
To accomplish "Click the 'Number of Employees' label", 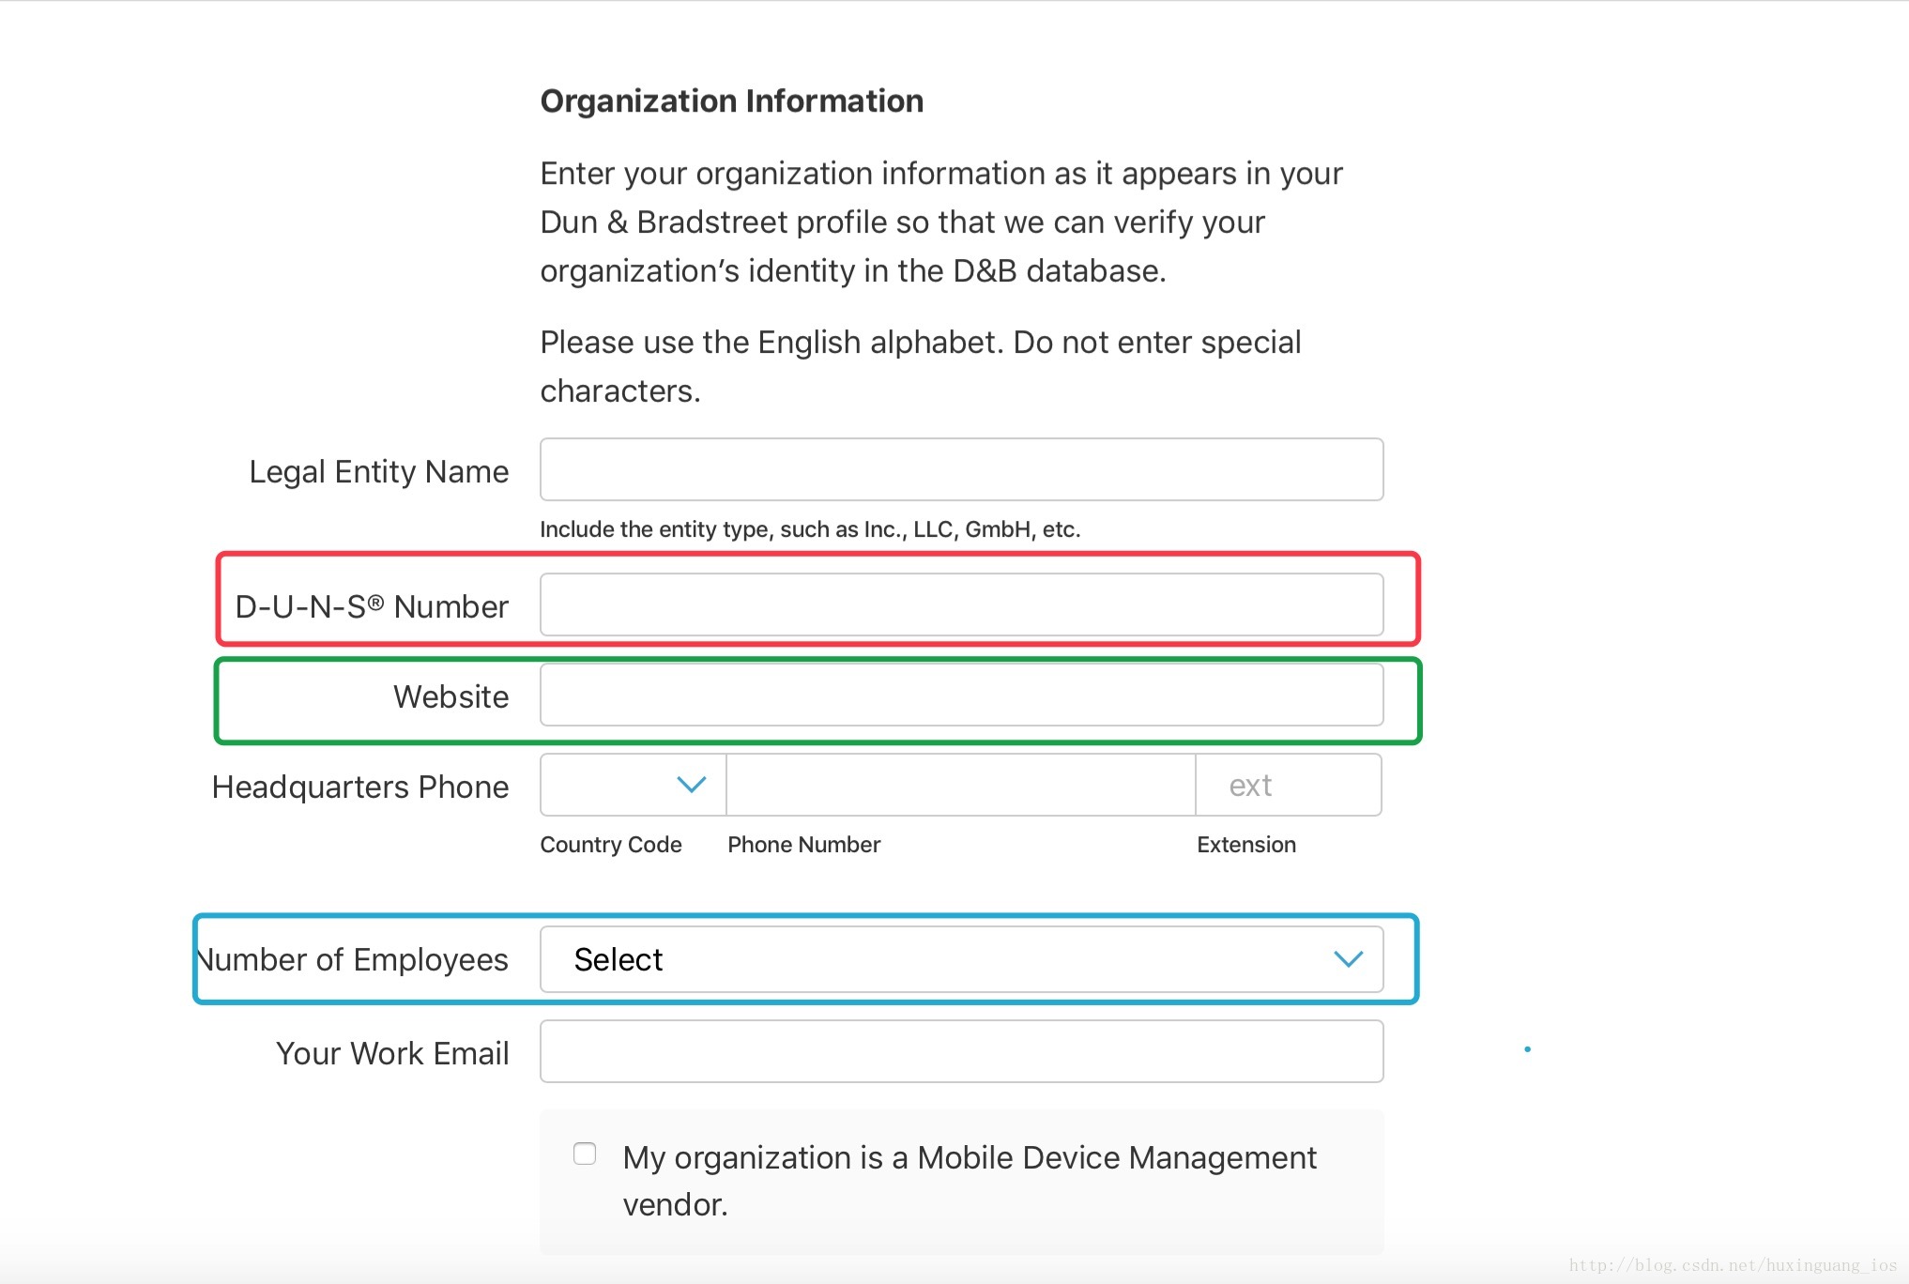I will pos(355,959).
